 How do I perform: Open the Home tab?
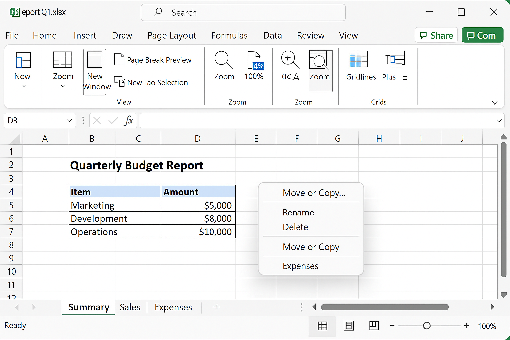point(45,36)
